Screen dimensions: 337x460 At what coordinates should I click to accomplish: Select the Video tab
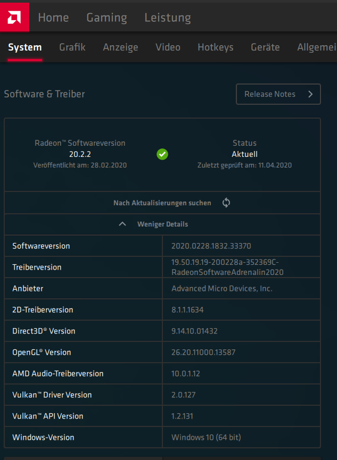click(168, 47)
